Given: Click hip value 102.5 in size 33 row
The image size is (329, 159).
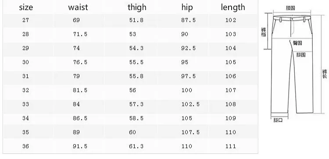Looking at the screenshot, I should tap(190, 104).
